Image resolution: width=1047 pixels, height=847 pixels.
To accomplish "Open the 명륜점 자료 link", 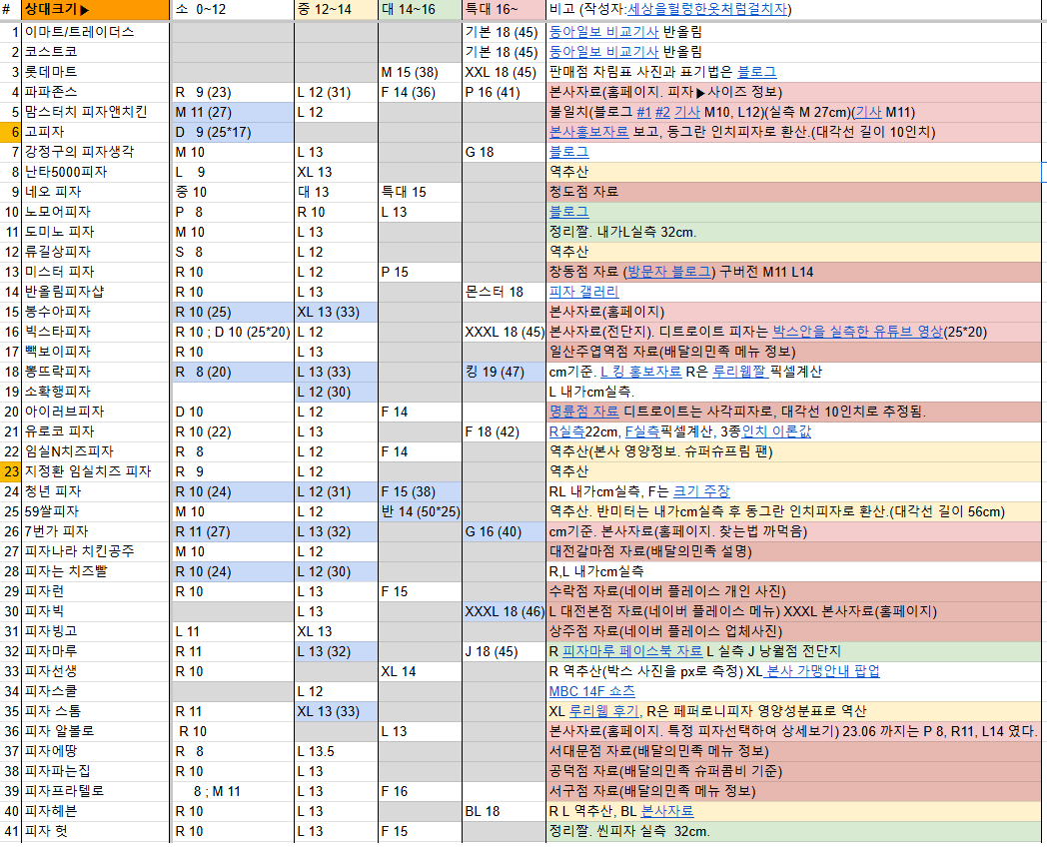I will (583, 412).
